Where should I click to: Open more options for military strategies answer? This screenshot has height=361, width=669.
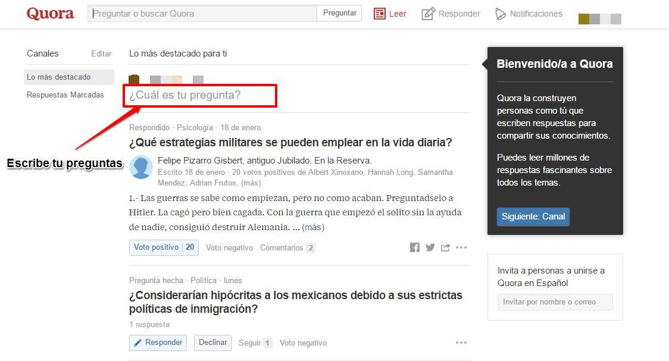click(x=461, y=247)
